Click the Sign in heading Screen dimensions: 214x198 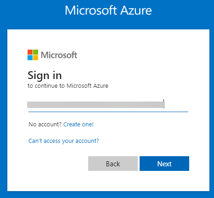pos(45,75)
